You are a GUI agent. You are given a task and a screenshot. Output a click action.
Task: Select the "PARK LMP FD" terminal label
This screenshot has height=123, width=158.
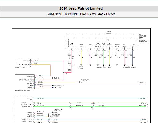[x=90, y=45]
